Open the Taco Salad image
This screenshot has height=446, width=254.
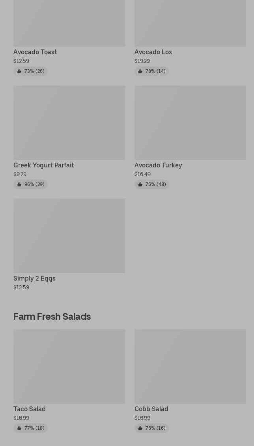[69, 366]
